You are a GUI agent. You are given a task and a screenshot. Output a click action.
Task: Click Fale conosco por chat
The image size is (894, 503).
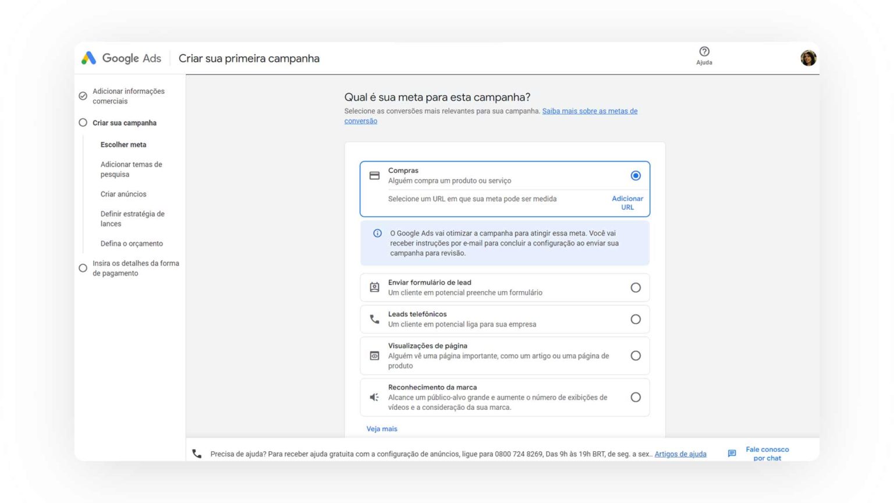(767, 454)
